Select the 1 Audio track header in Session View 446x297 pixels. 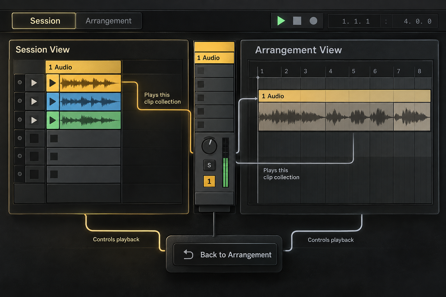pos(83,67)
